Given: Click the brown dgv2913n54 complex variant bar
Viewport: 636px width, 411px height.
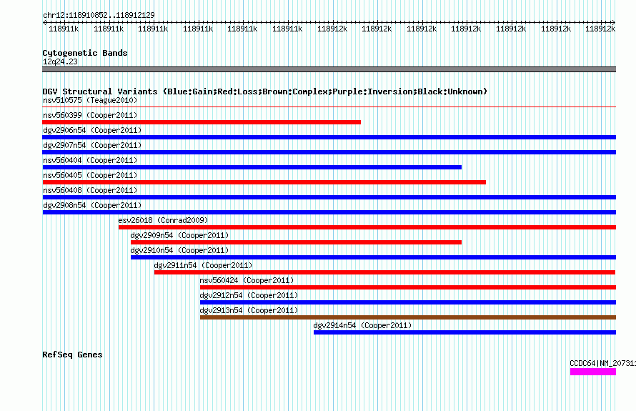Looking at the screenshot, I should tap(408, 317).
